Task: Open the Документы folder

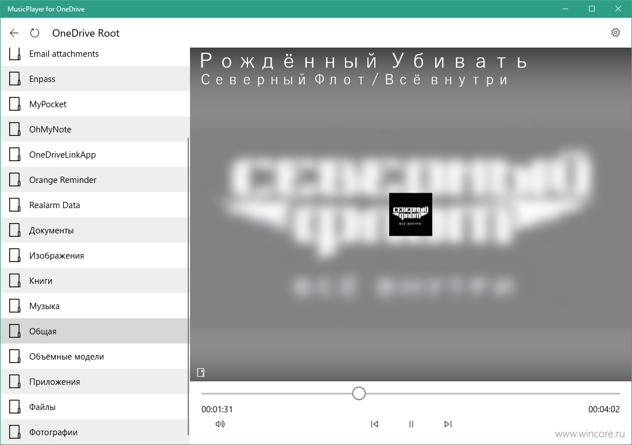Action: [x=95, y=231]
